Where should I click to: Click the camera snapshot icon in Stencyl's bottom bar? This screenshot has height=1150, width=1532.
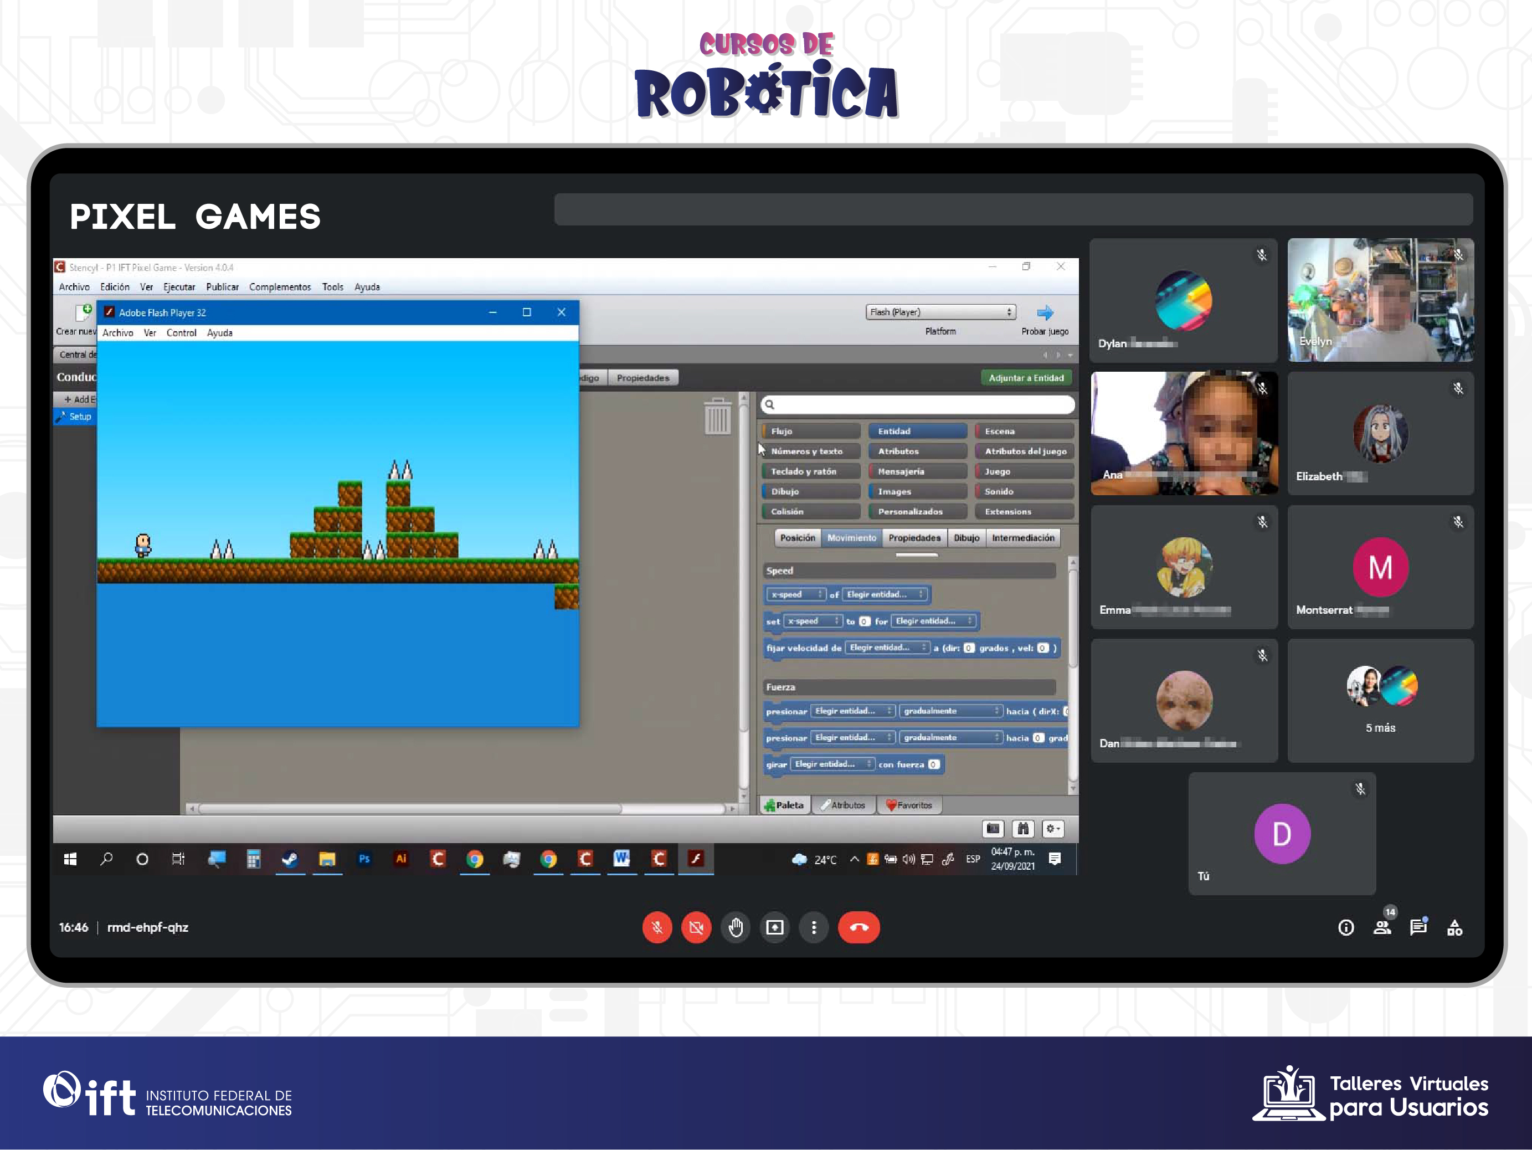[993, 829]
